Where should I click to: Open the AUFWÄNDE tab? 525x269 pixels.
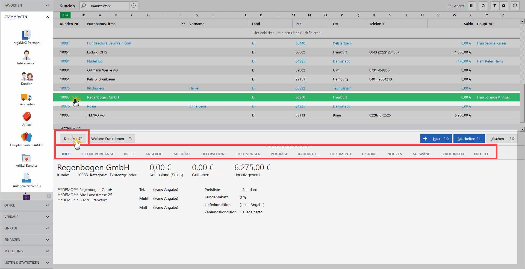click(422, 154)
